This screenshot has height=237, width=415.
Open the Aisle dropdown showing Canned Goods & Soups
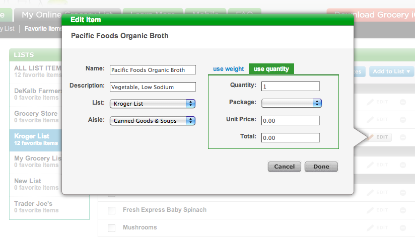[x=153, y=121]
